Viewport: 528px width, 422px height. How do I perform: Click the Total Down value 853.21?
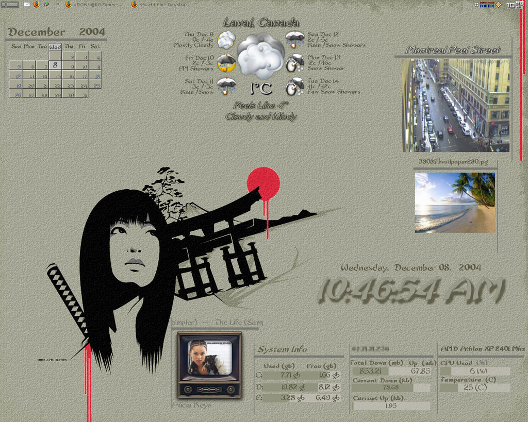click(370, 371)
